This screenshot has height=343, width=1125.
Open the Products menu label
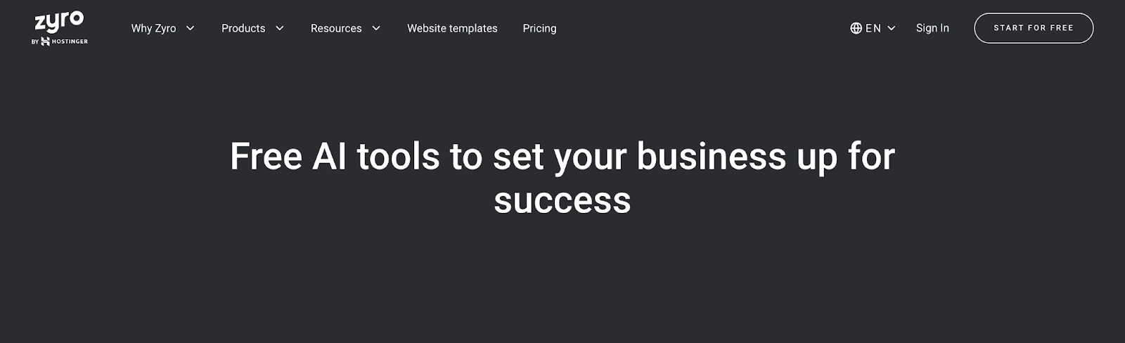click(x=243, y=28)
